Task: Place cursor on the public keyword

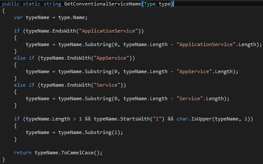Action: coord(11,4)
